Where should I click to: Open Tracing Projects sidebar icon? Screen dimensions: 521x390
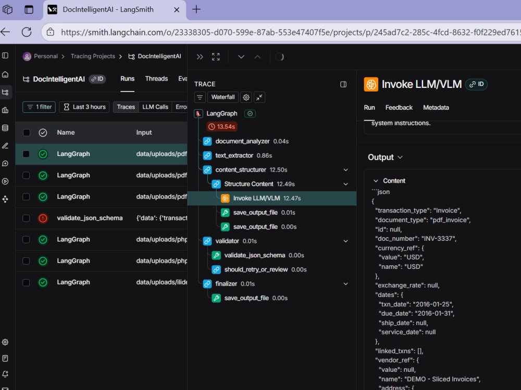[x=5, y=92]
